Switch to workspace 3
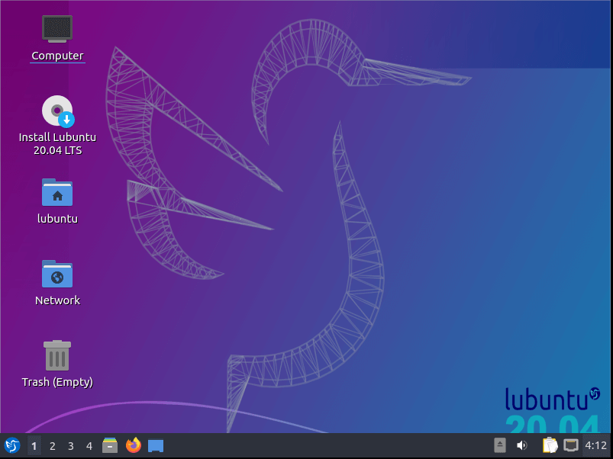 click(x=71, y=446)
